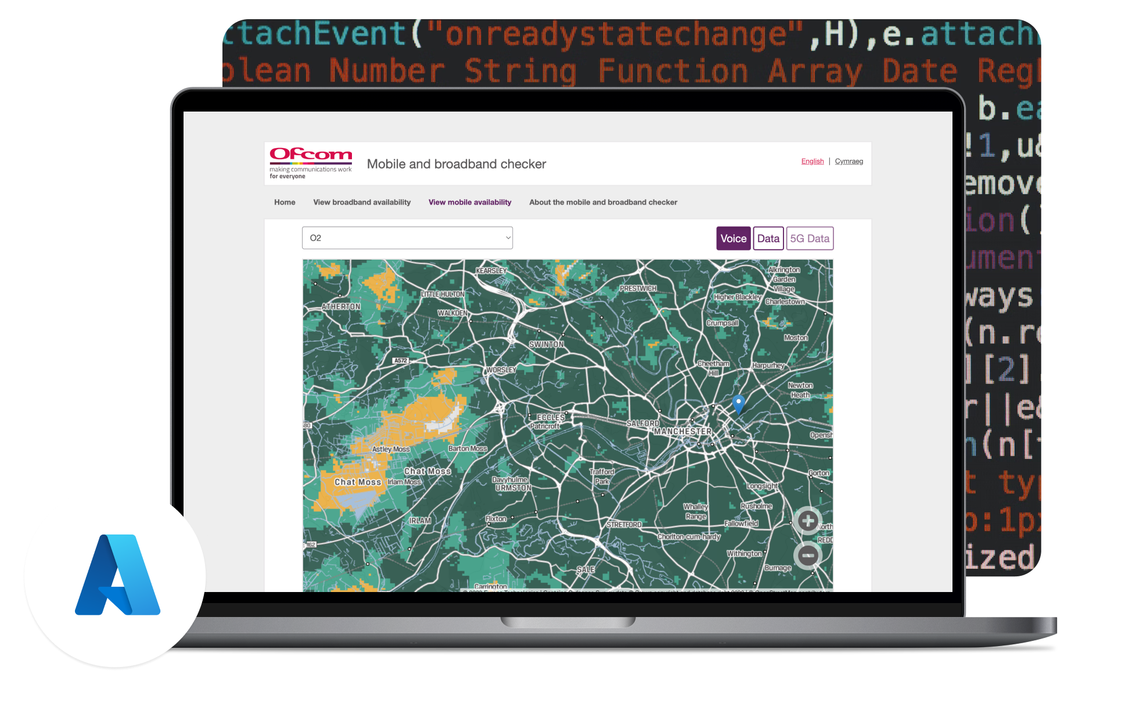Expand the network provider selector dropdown

coord(406,239)
